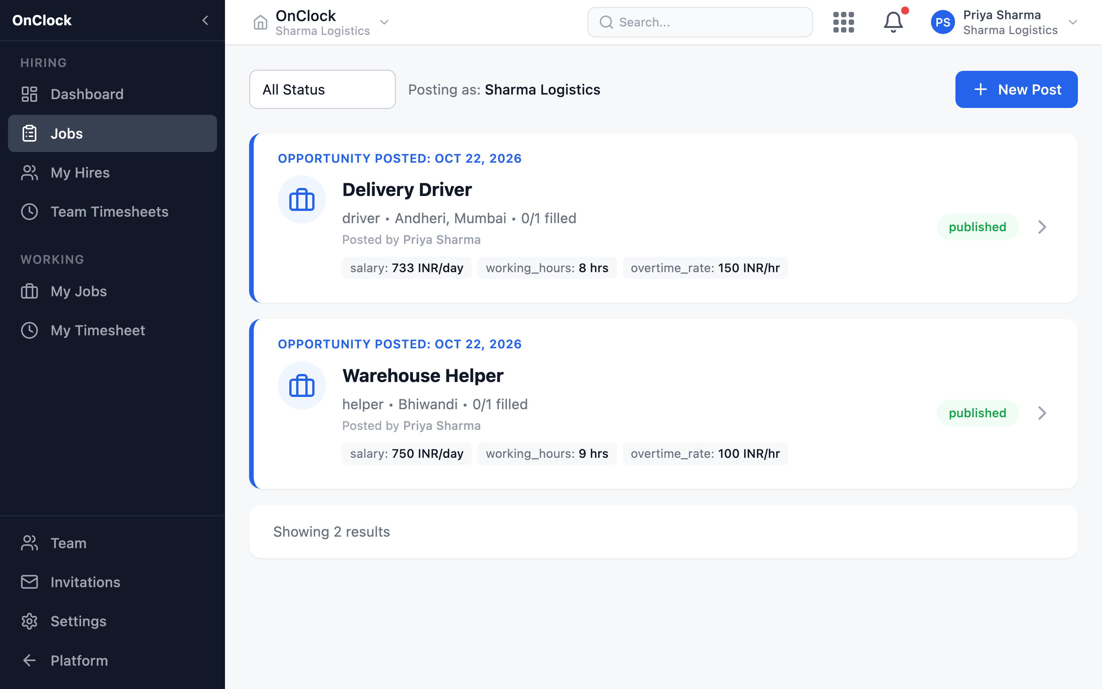The image size is (1102, 689).
Task: Open Warehouse Helper details via chevron
Action: [x=1042, y=413]
